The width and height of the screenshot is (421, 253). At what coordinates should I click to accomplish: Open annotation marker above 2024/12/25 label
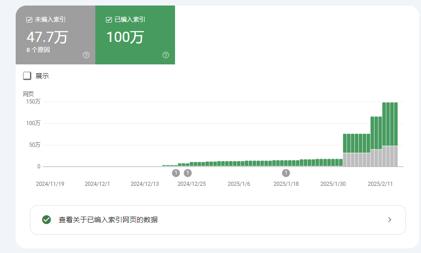point(187,173)
